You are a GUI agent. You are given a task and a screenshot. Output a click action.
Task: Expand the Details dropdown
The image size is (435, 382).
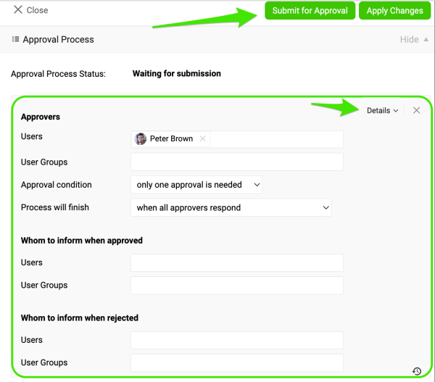click(382, 111)
